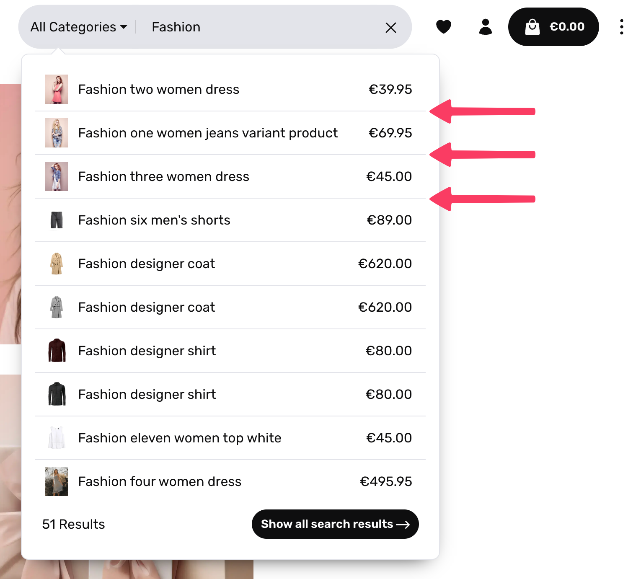This screenshot has height=579, width=641.
Task: Clear the search field with X icon
Action: click(x=390, y=28)
